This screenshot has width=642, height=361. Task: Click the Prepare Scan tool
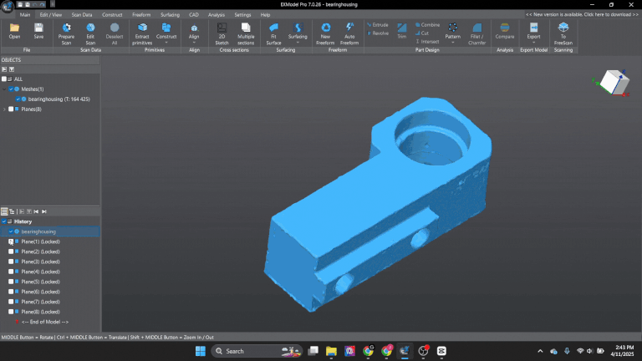pos(66,32)
